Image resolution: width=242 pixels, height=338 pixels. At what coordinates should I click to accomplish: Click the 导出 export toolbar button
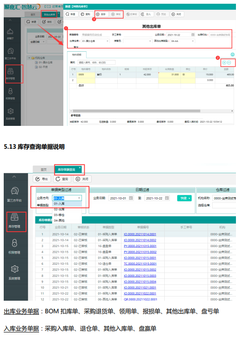pyautogui.click(x=42, y=179)
